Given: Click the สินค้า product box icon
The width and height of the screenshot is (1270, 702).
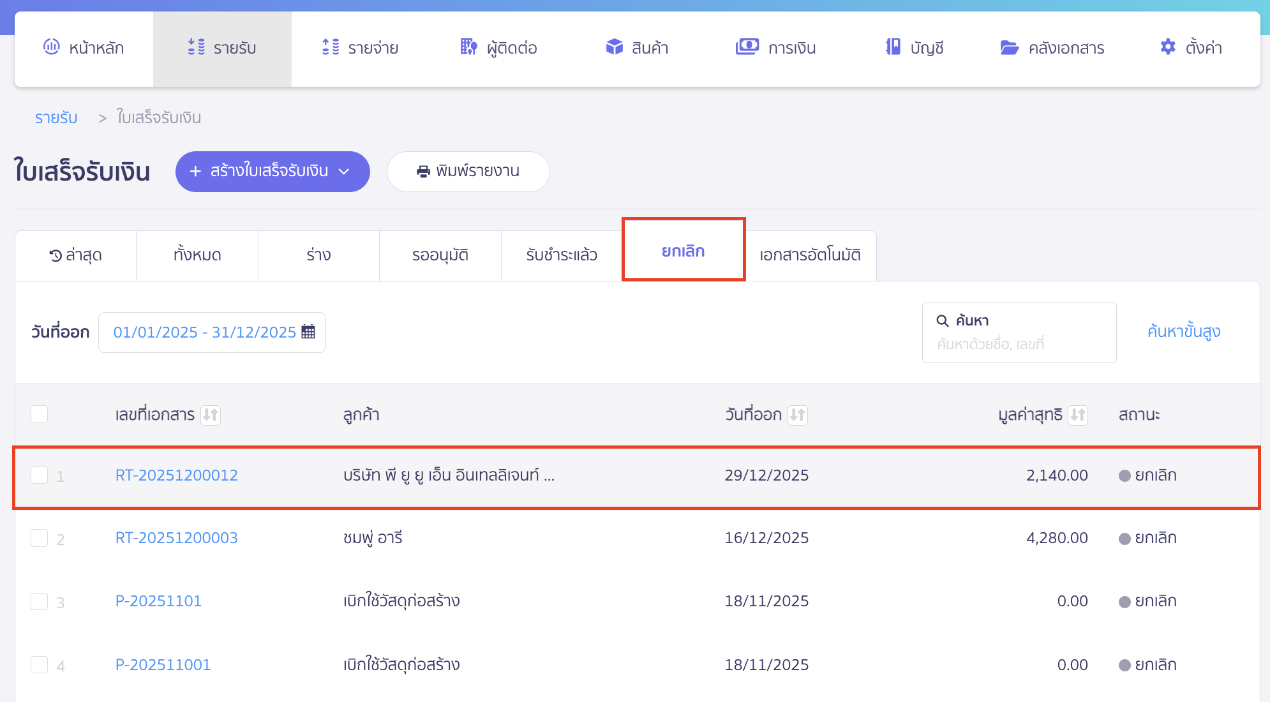Looking at the screenshot, I should click(614, 47).
